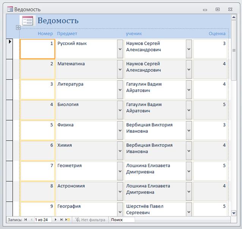The height and width of the screenshot is (229, 242).
Task: Click grade field of record 4
Action: (x=210, y=110)
